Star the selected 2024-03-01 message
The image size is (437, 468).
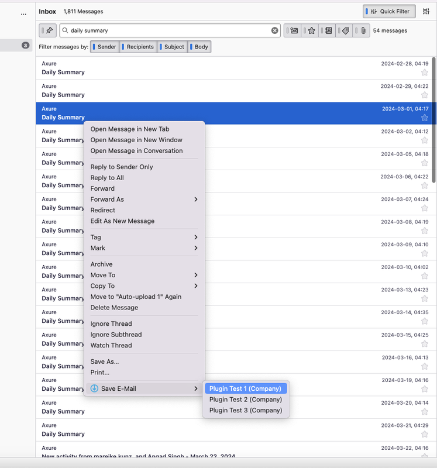[425, 118]
